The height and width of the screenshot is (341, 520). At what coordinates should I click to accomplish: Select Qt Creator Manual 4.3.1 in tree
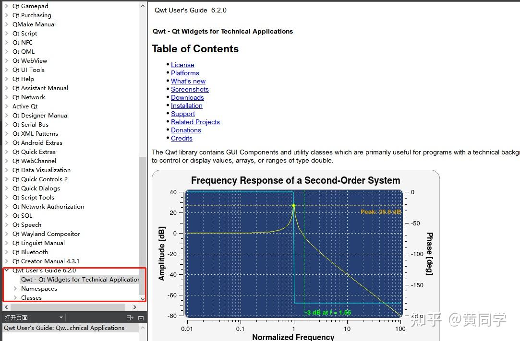click(46, 261)
